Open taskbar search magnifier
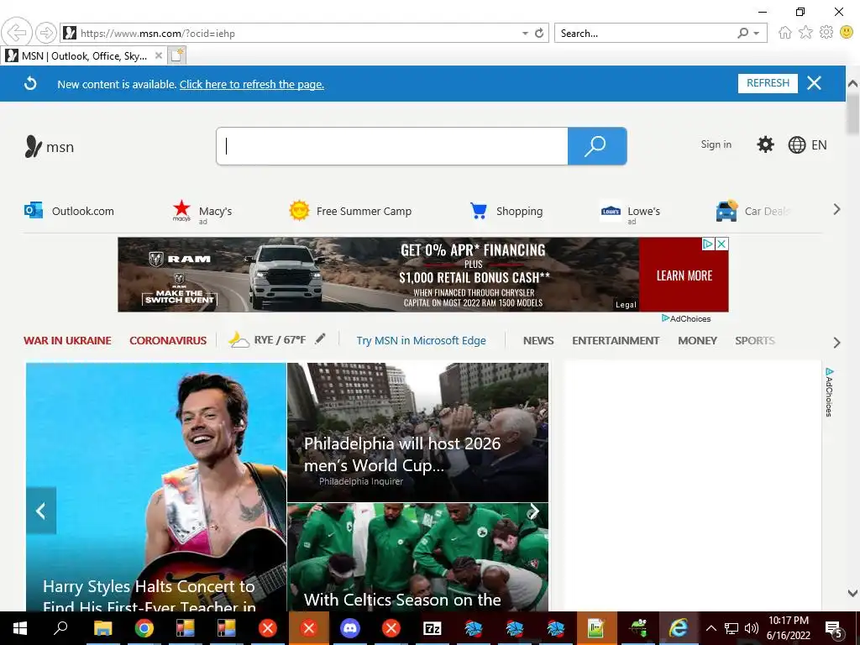Viewport: 860px width, 645px height. tap(60, 628)
